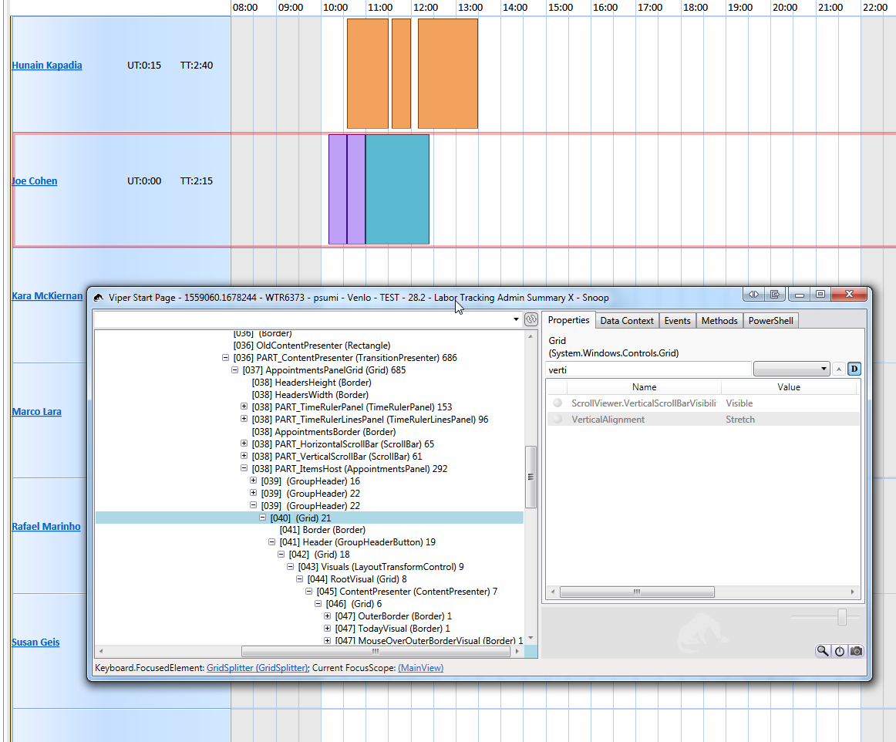This screenshot has width=896, height=742.
Task: Expand the OuterBorder (Border) node
Action: click(x=328, y=616)
